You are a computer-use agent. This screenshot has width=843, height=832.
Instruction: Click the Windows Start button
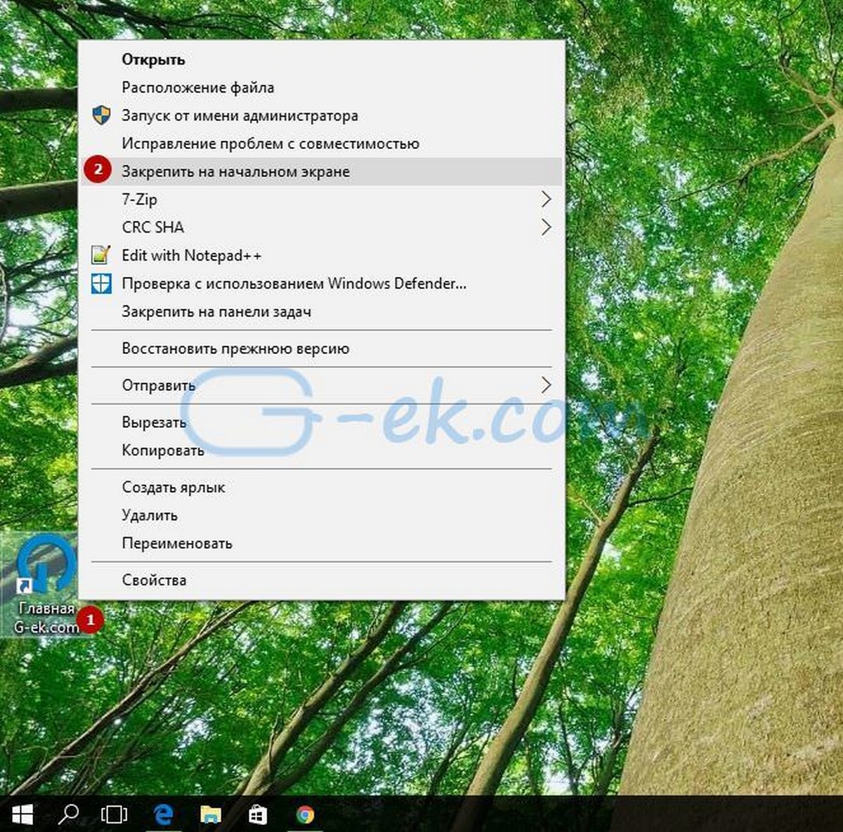[22, 814]
